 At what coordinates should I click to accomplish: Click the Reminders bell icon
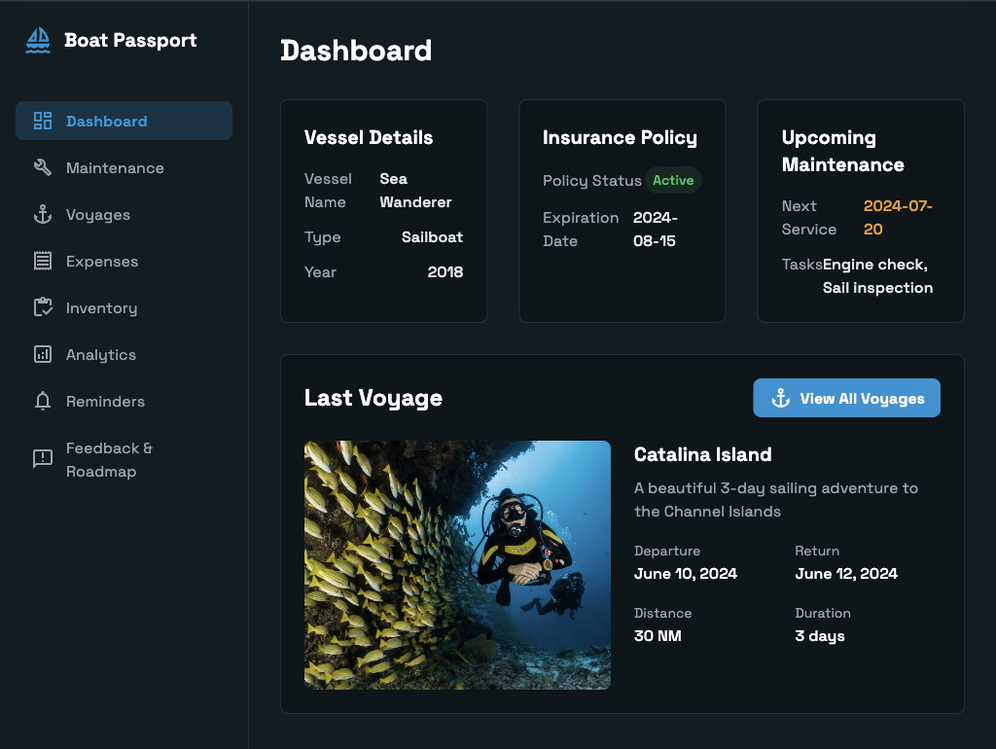pos(41,401)
